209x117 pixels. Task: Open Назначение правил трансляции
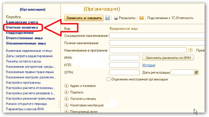pyautogui.click(x=30, y=72)
